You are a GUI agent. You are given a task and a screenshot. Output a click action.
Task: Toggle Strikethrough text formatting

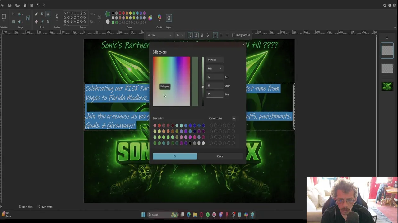point(208,35)
